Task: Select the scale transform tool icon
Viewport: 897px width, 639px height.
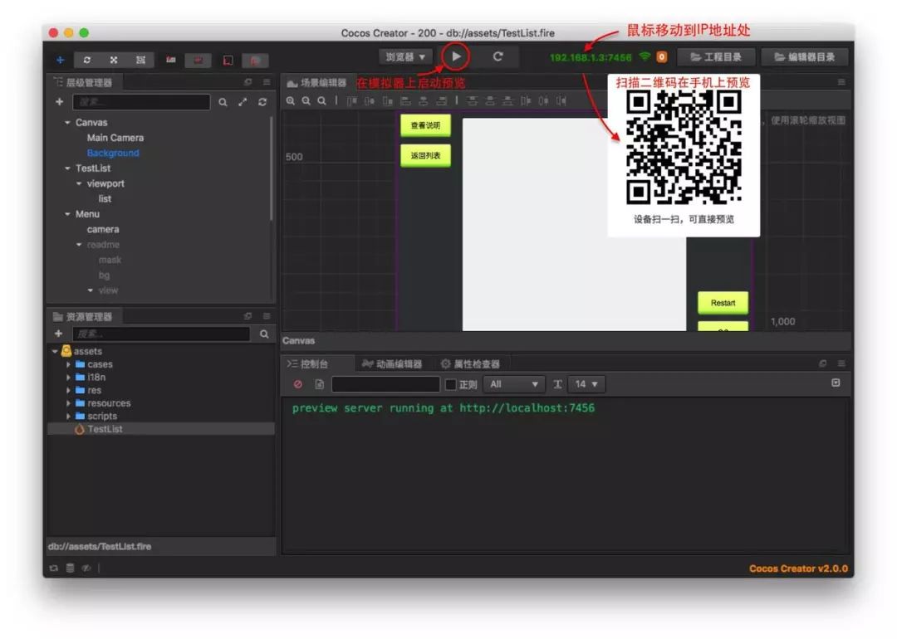Action: point(114,60)
